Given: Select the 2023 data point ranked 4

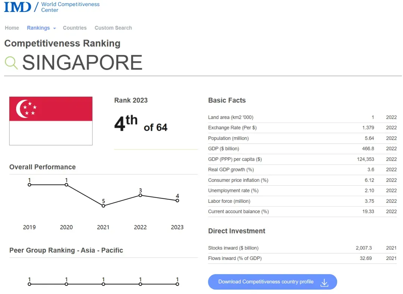Looking at the screenshot, I should click(x=177, y=200).
